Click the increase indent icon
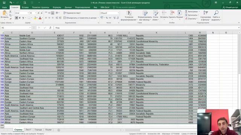The image size is (241, 135). 60,18
